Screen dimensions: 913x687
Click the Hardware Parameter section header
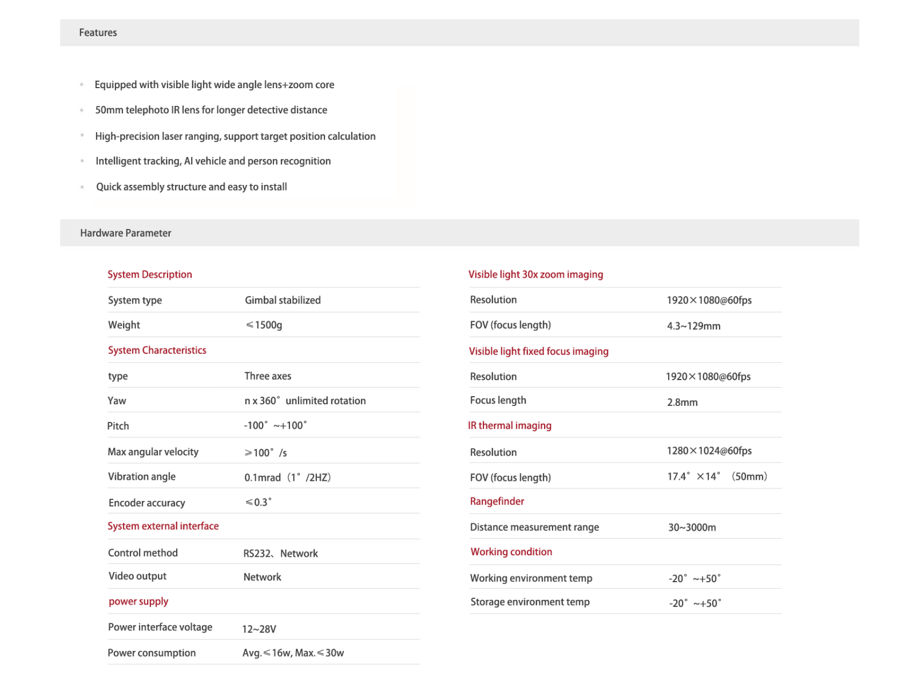point(459,233)
